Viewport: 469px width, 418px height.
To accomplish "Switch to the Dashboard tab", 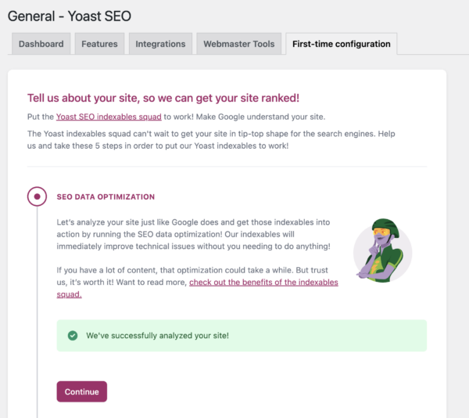I will [41, 44].
